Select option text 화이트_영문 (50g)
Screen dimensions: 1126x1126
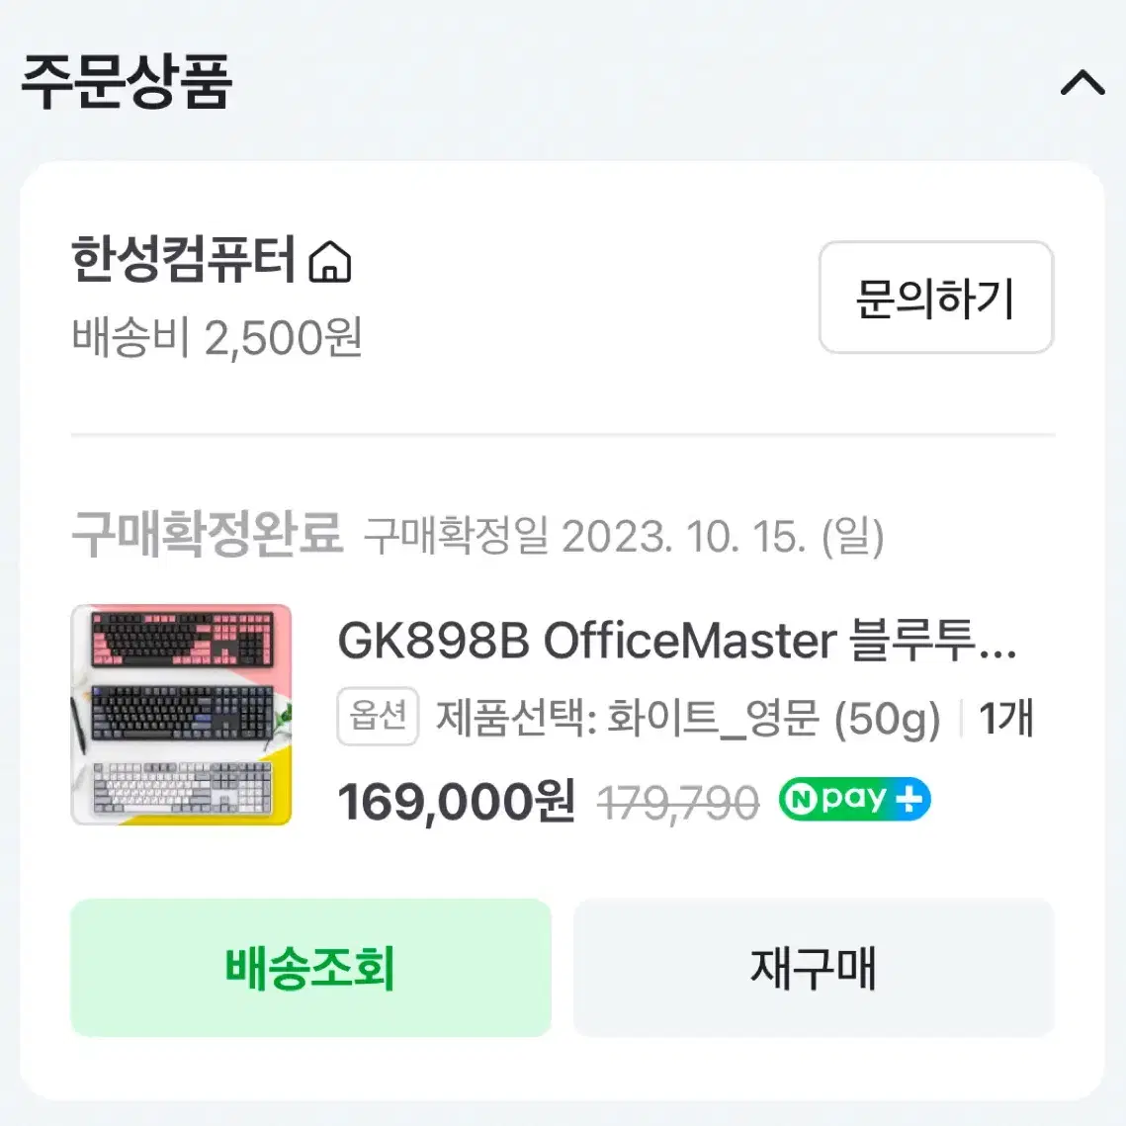[x=773, y=718]
